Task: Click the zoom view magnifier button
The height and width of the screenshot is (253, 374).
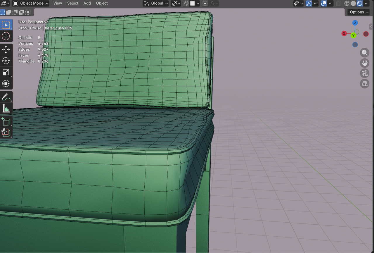Action: [365, 53]
